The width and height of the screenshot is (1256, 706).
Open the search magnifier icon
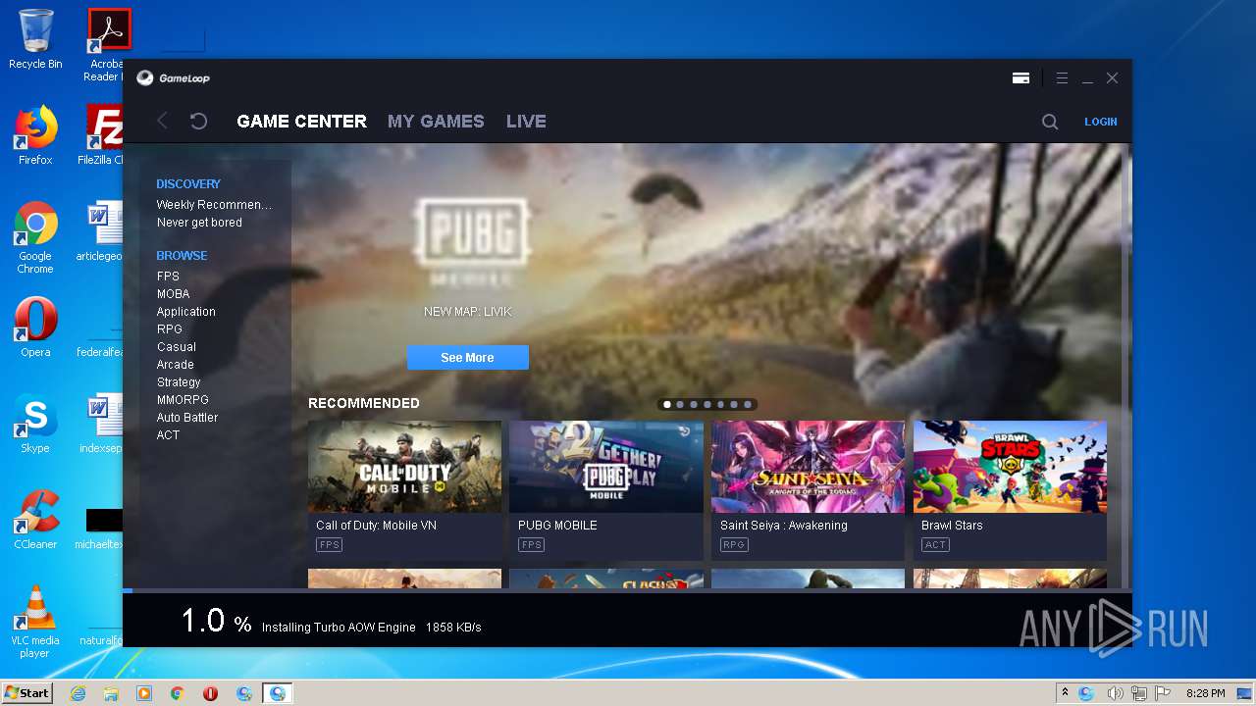click(1050, 122)
